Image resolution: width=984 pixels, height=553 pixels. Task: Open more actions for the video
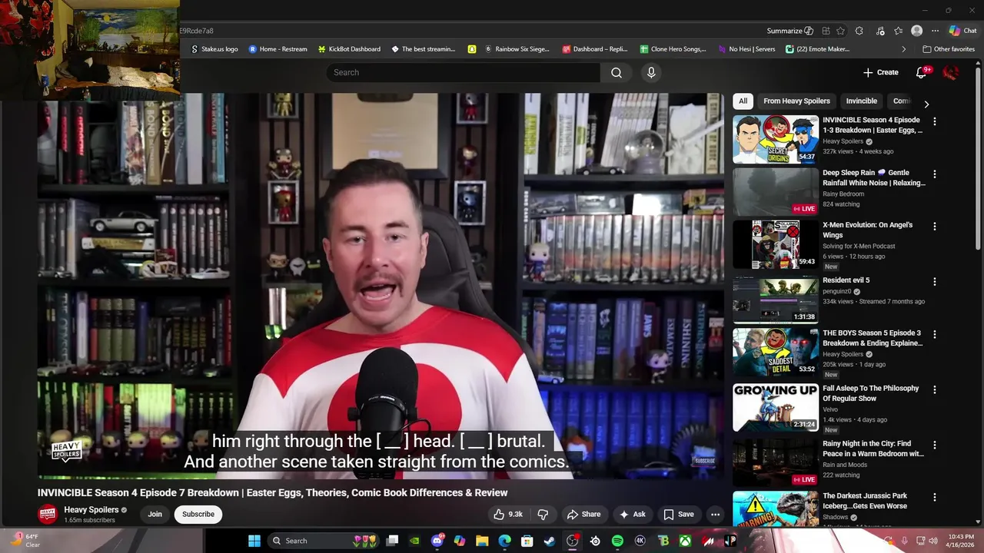[715, 515]
